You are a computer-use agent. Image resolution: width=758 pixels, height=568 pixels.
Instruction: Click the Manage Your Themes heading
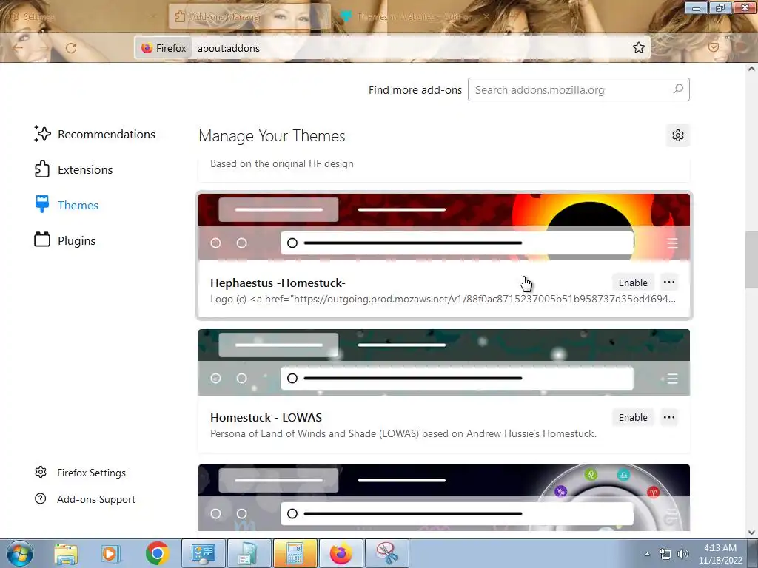pyautogui.click(x=272, y=136)
